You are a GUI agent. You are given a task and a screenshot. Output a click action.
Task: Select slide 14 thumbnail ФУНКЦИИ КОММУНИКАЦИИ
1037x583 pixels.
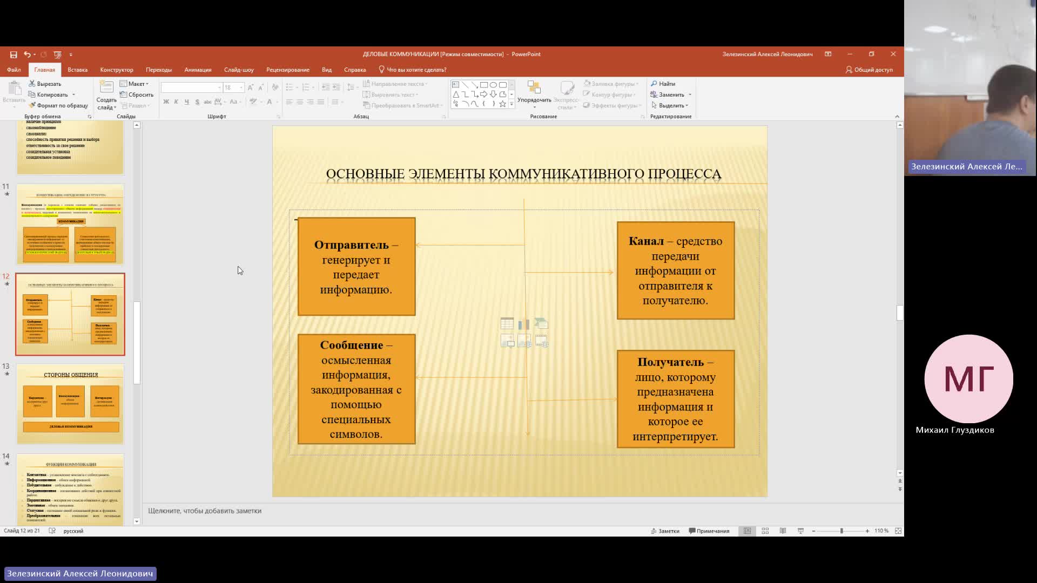coord(70,489)
